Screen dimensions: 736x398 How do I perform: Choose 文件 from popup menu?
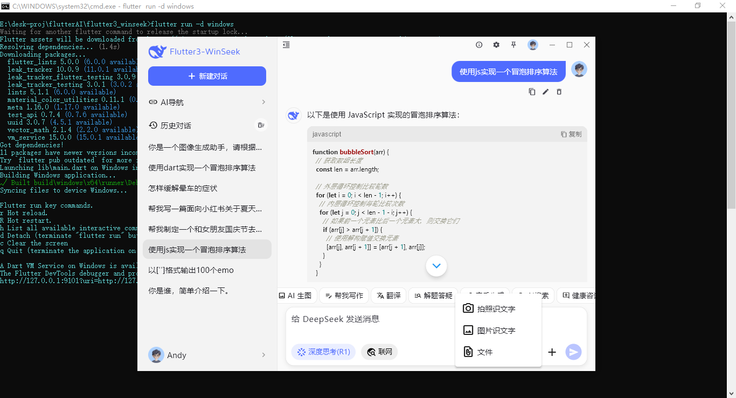(498, 352)
